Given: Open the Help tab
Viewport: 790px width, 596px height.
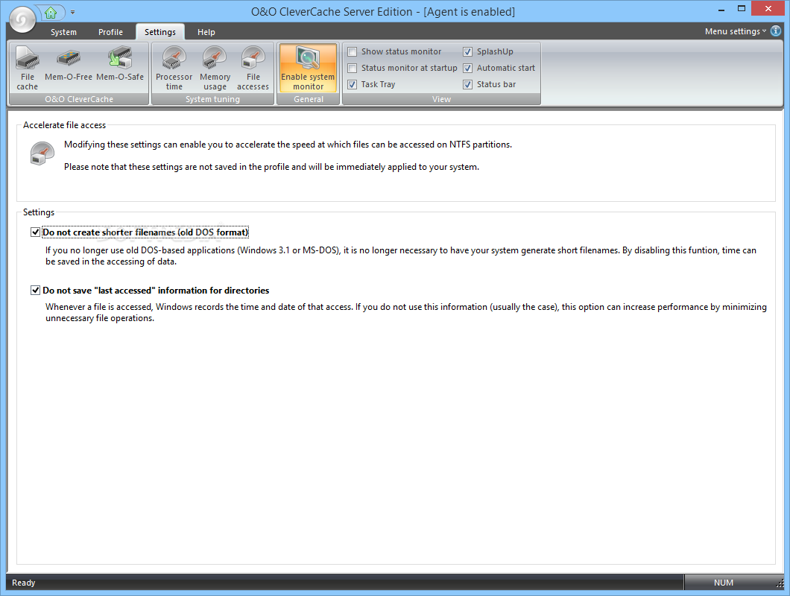Looking at the screenshot, I should [206, 32].
